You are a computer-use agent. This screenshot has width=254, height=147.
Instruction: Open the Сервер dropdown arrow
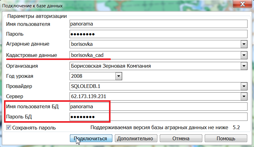click(244, 97)
